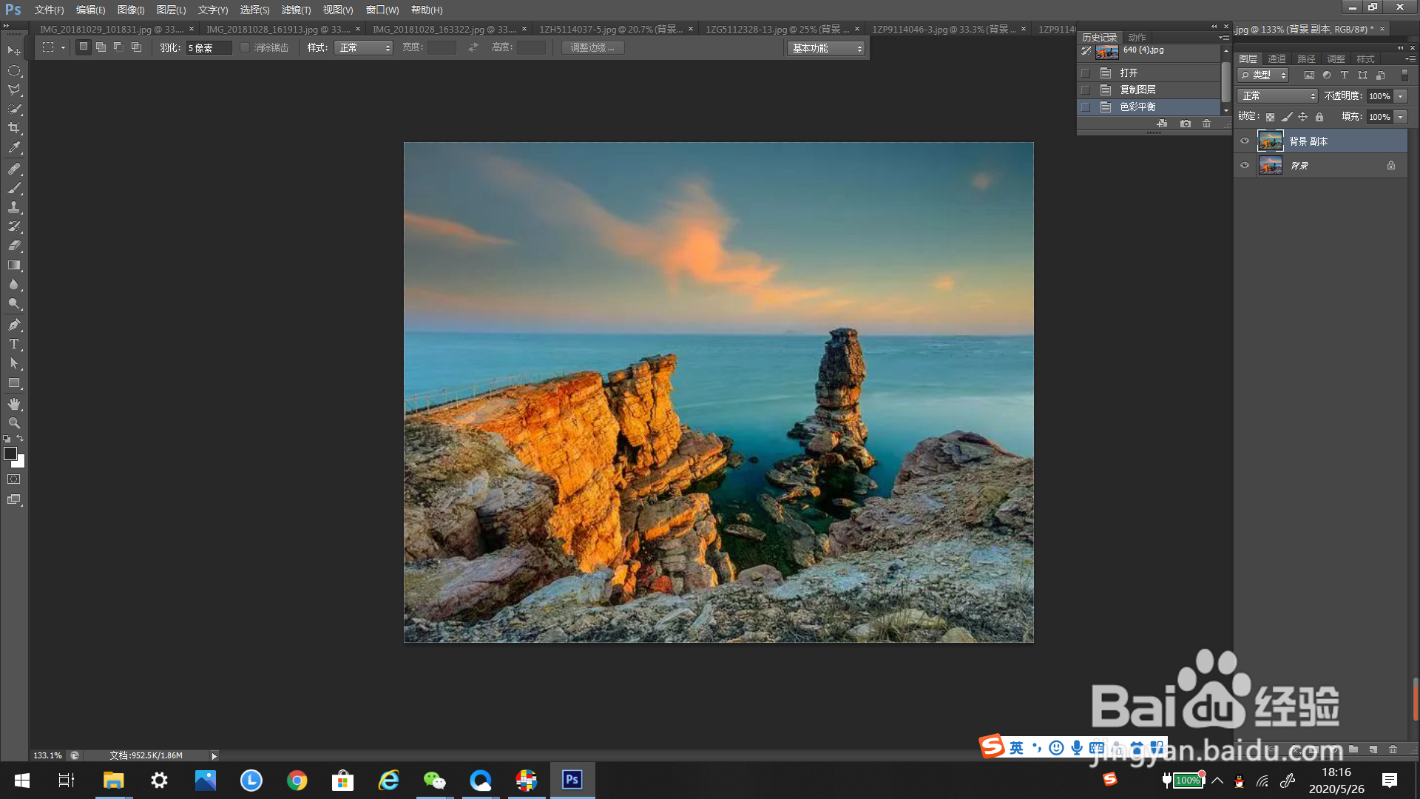Select the Horizontal Type tool

[x=14, y=344]
